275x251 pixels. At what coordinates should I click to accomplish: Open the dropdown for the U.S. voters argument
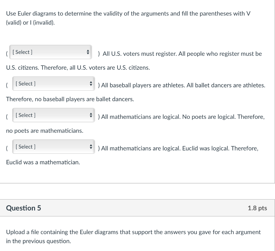click(x=50, y=52)
